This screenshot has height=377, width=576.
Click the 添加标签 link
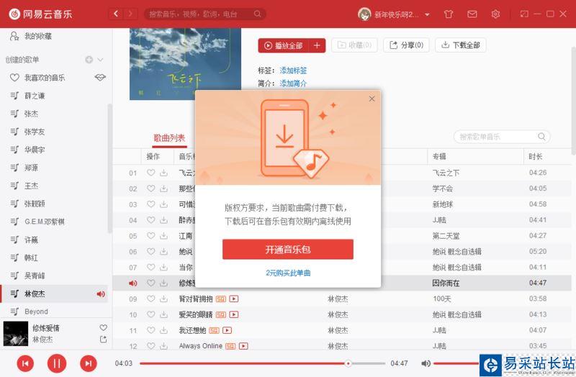(293, 70)
